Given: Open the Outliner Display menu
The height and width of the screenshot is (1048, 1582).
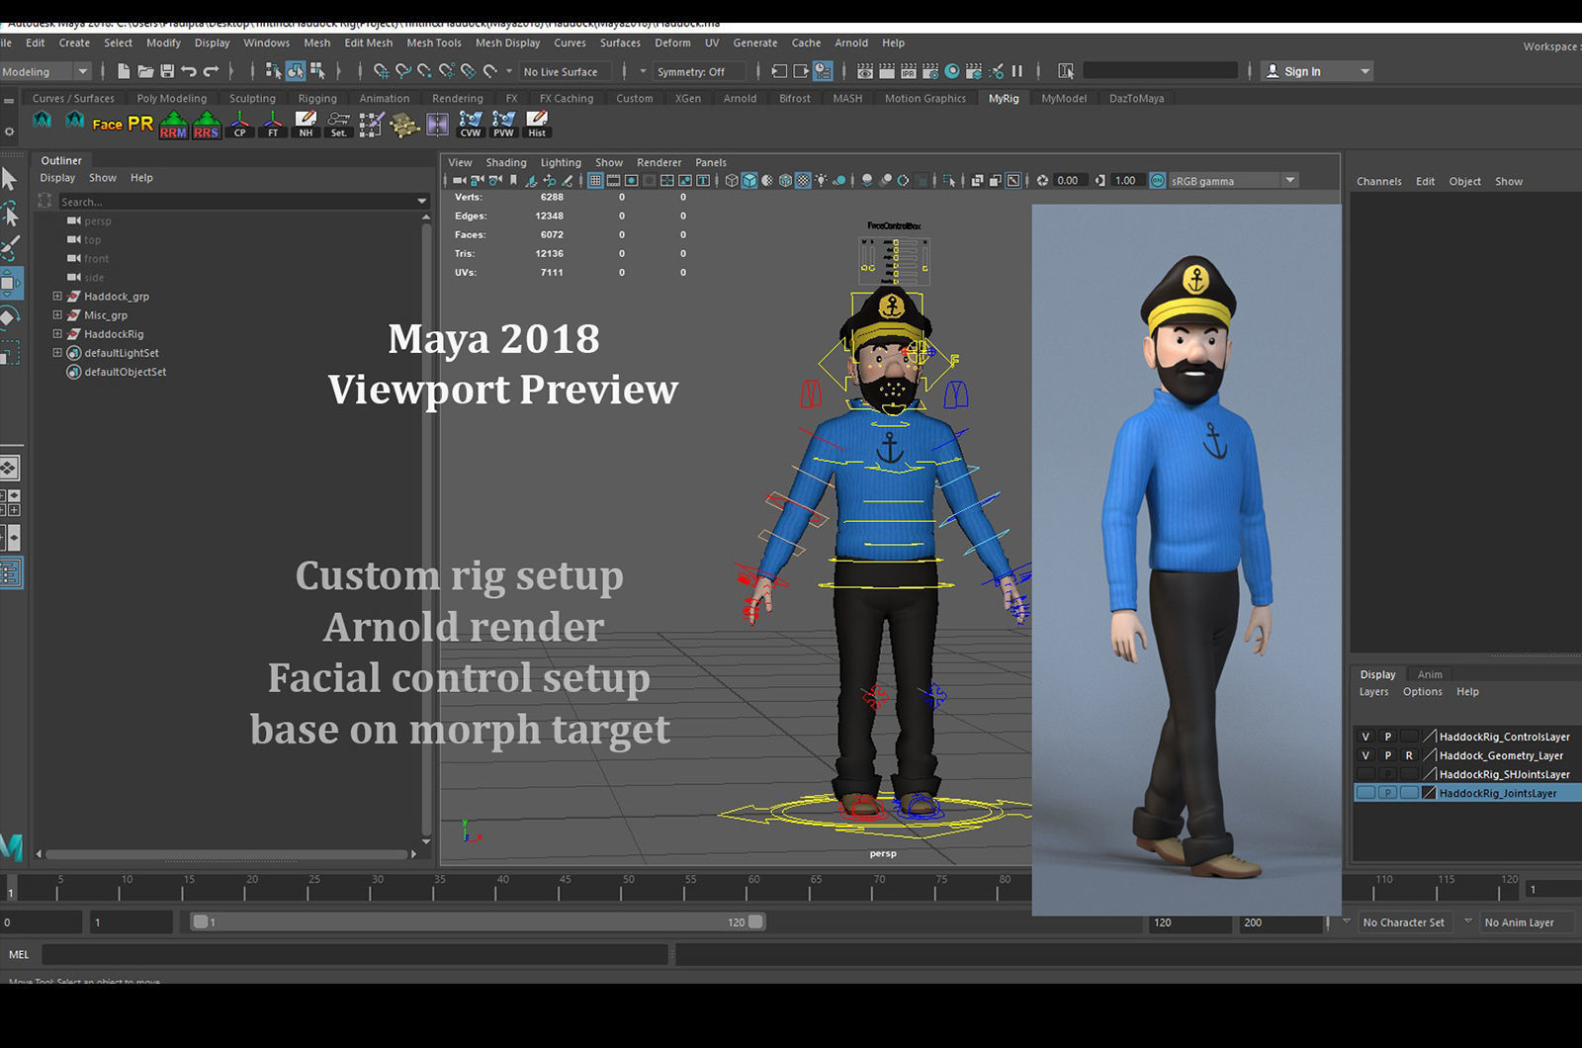Looking at the screenshot, I should (57, 178).
